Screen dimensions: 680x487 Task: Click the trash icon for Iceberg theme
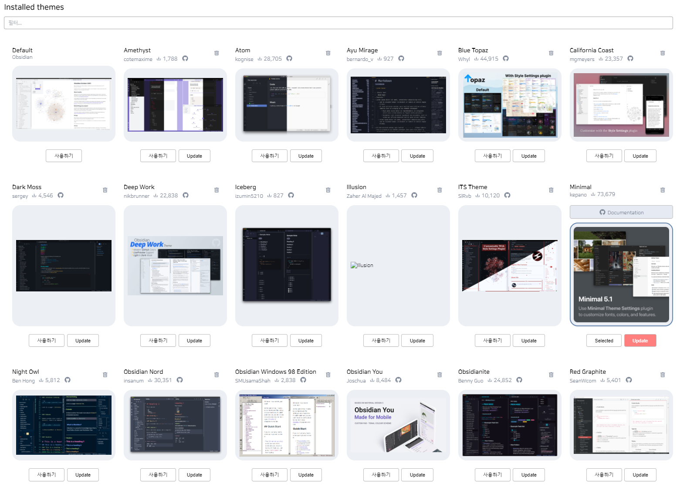[328, 190]
